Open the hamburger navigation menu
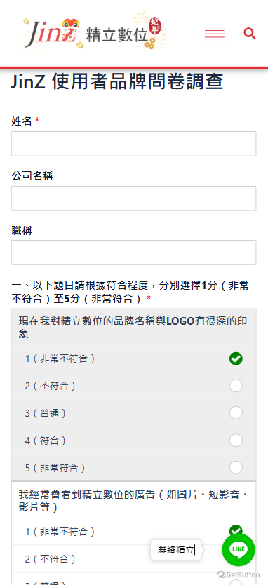268x585 pixels. (x=215, y=34)
